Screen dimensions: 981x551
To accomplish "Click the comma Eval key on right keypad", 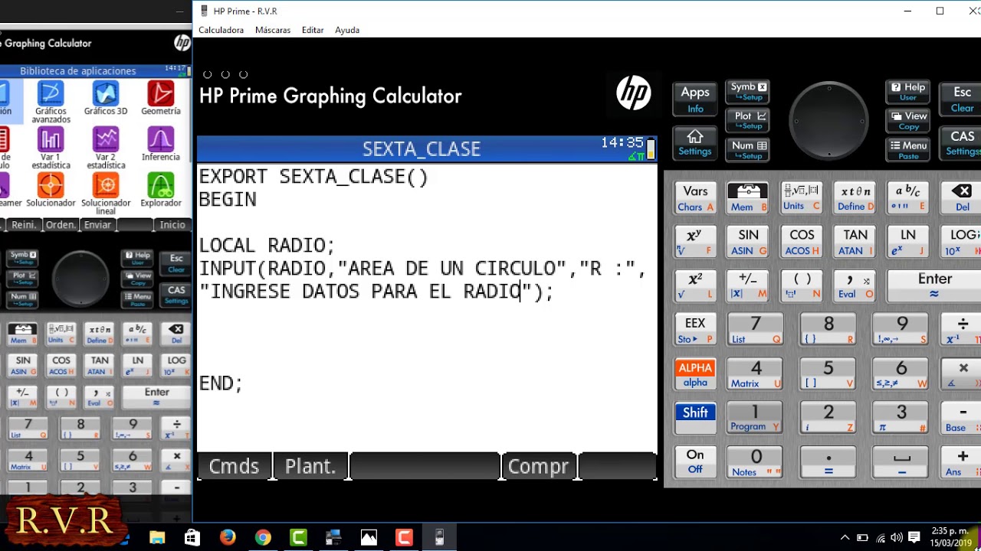I will tap(855, 285).
